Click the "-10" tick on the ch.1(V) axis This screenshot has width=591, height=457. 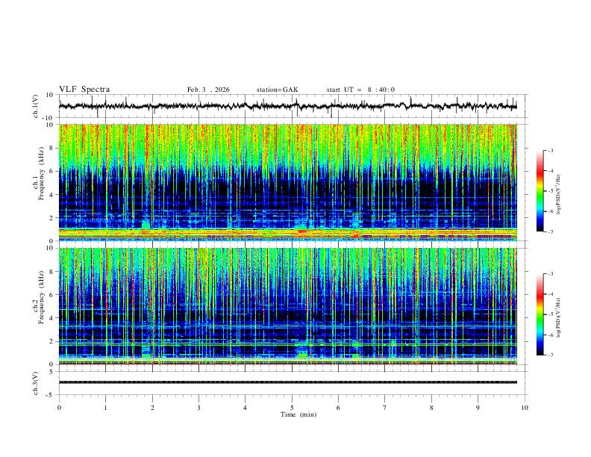click(x=48, y=118)
